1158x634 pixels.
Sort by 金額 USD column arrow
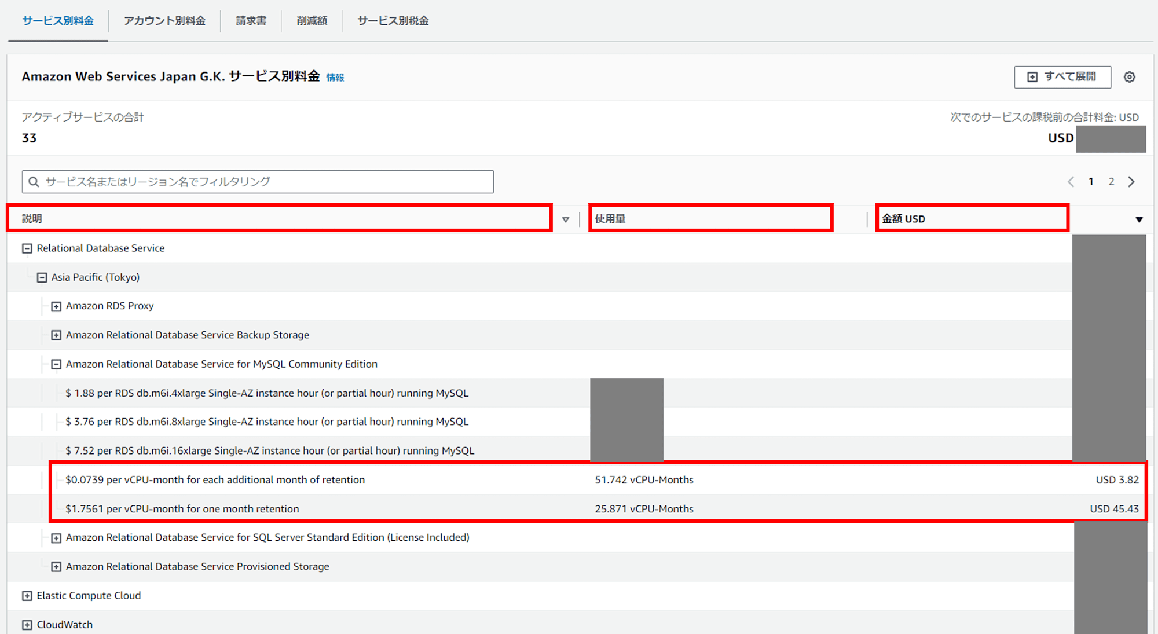pos(1139,219)
